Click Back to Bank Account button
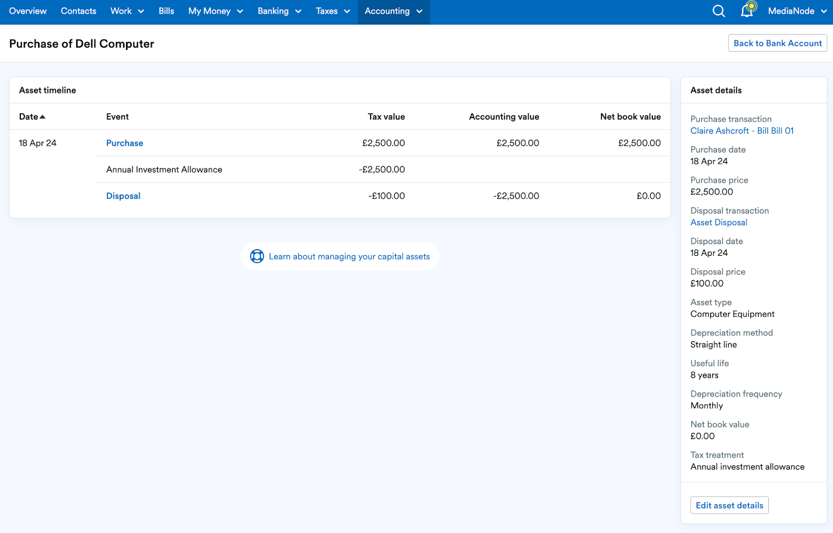 pos(778,43)
